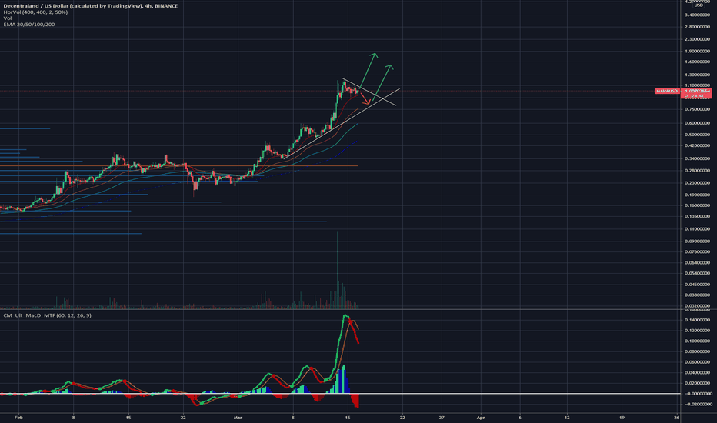Image resolution: width=717 pixels, height=423 pixels.
Task: Click the 6 date label on time axis
Action: coord(520,418)
